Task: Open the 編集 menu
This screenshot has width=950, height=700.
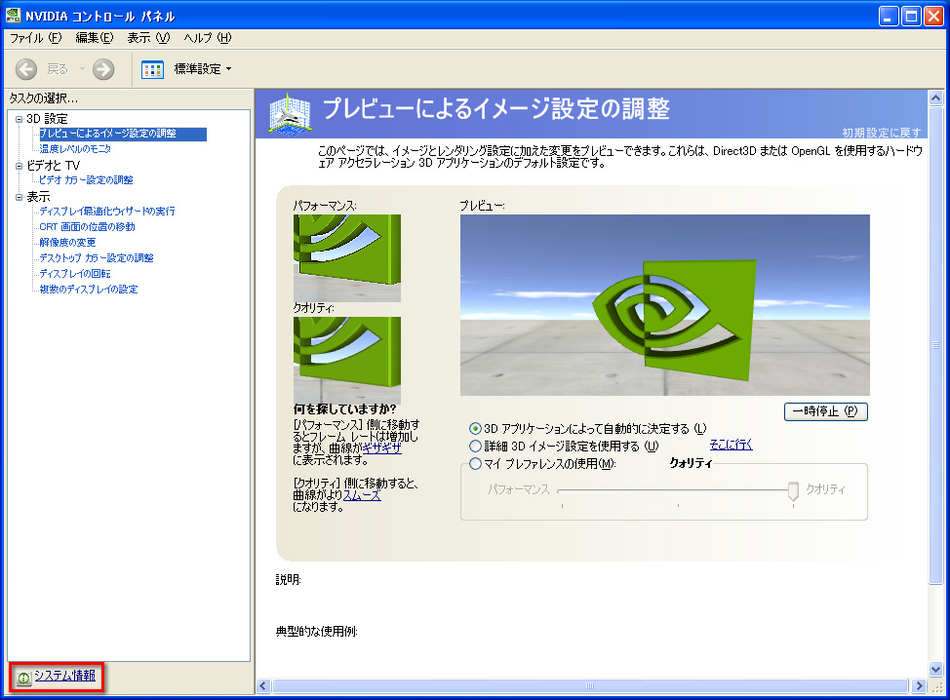Action: pos(94,38)
